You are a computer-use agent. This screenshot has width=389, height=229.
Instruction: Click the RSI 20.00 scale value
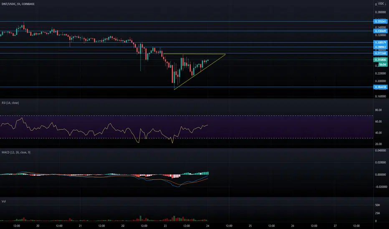[x=378, y=144]
